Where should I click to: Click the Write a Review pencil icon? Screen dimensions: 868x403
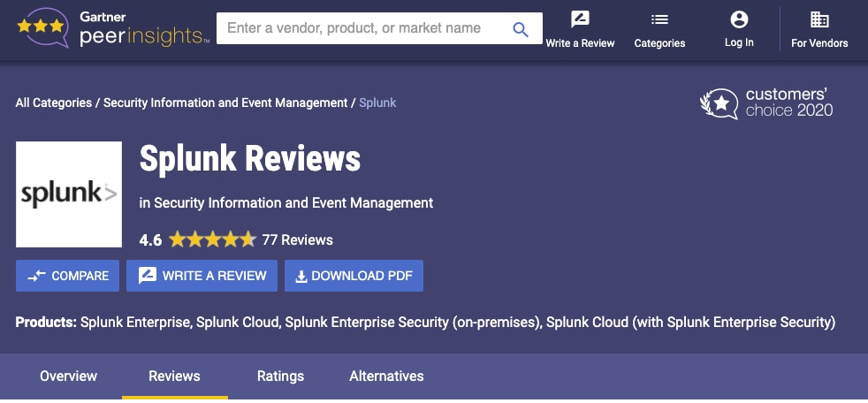tap(580, 19)
